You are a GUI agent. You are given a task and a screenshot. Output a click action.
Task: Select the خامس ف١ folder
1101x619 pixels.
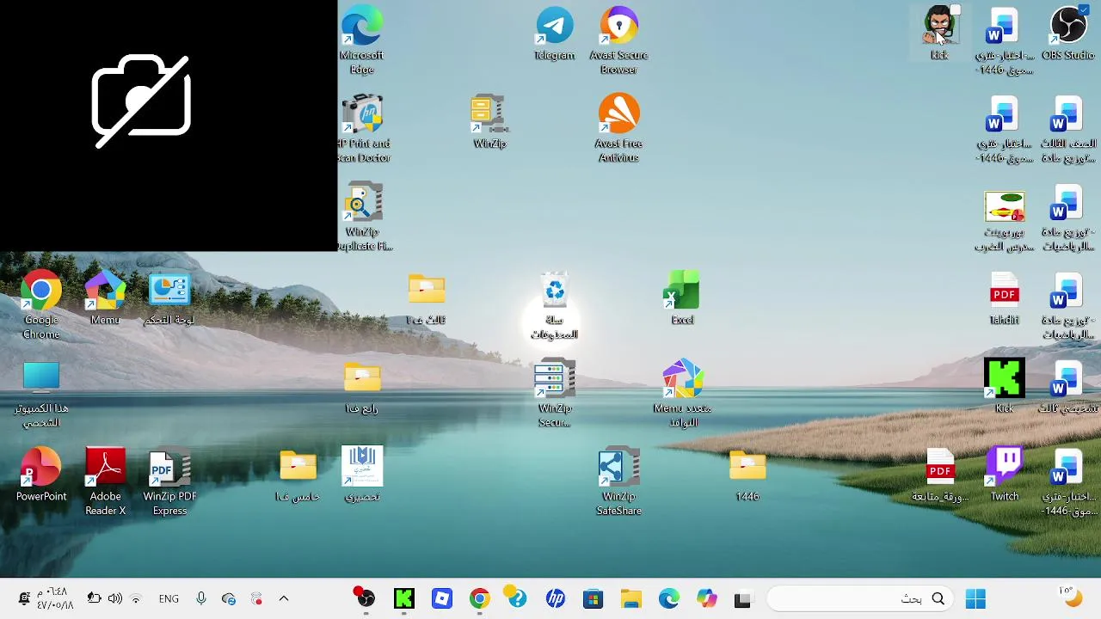(298, 475)
